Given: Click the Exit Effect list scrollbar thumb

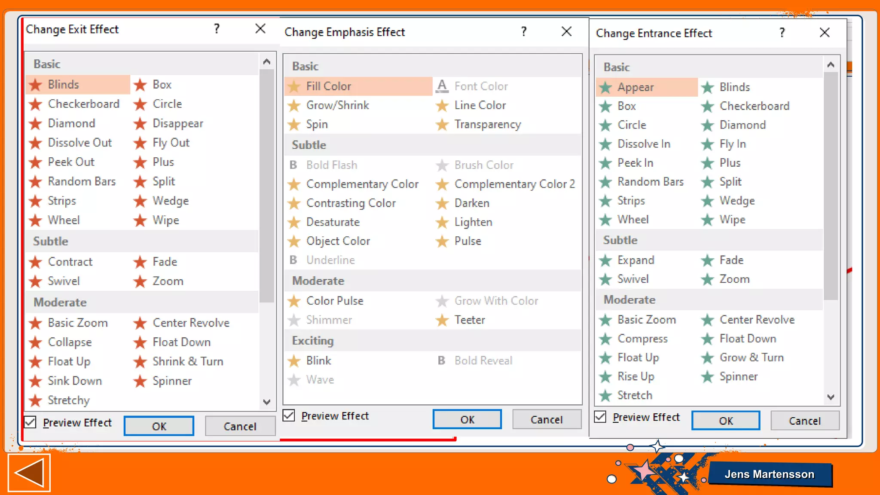Looking at the screenshot, I should pos(267,185).
